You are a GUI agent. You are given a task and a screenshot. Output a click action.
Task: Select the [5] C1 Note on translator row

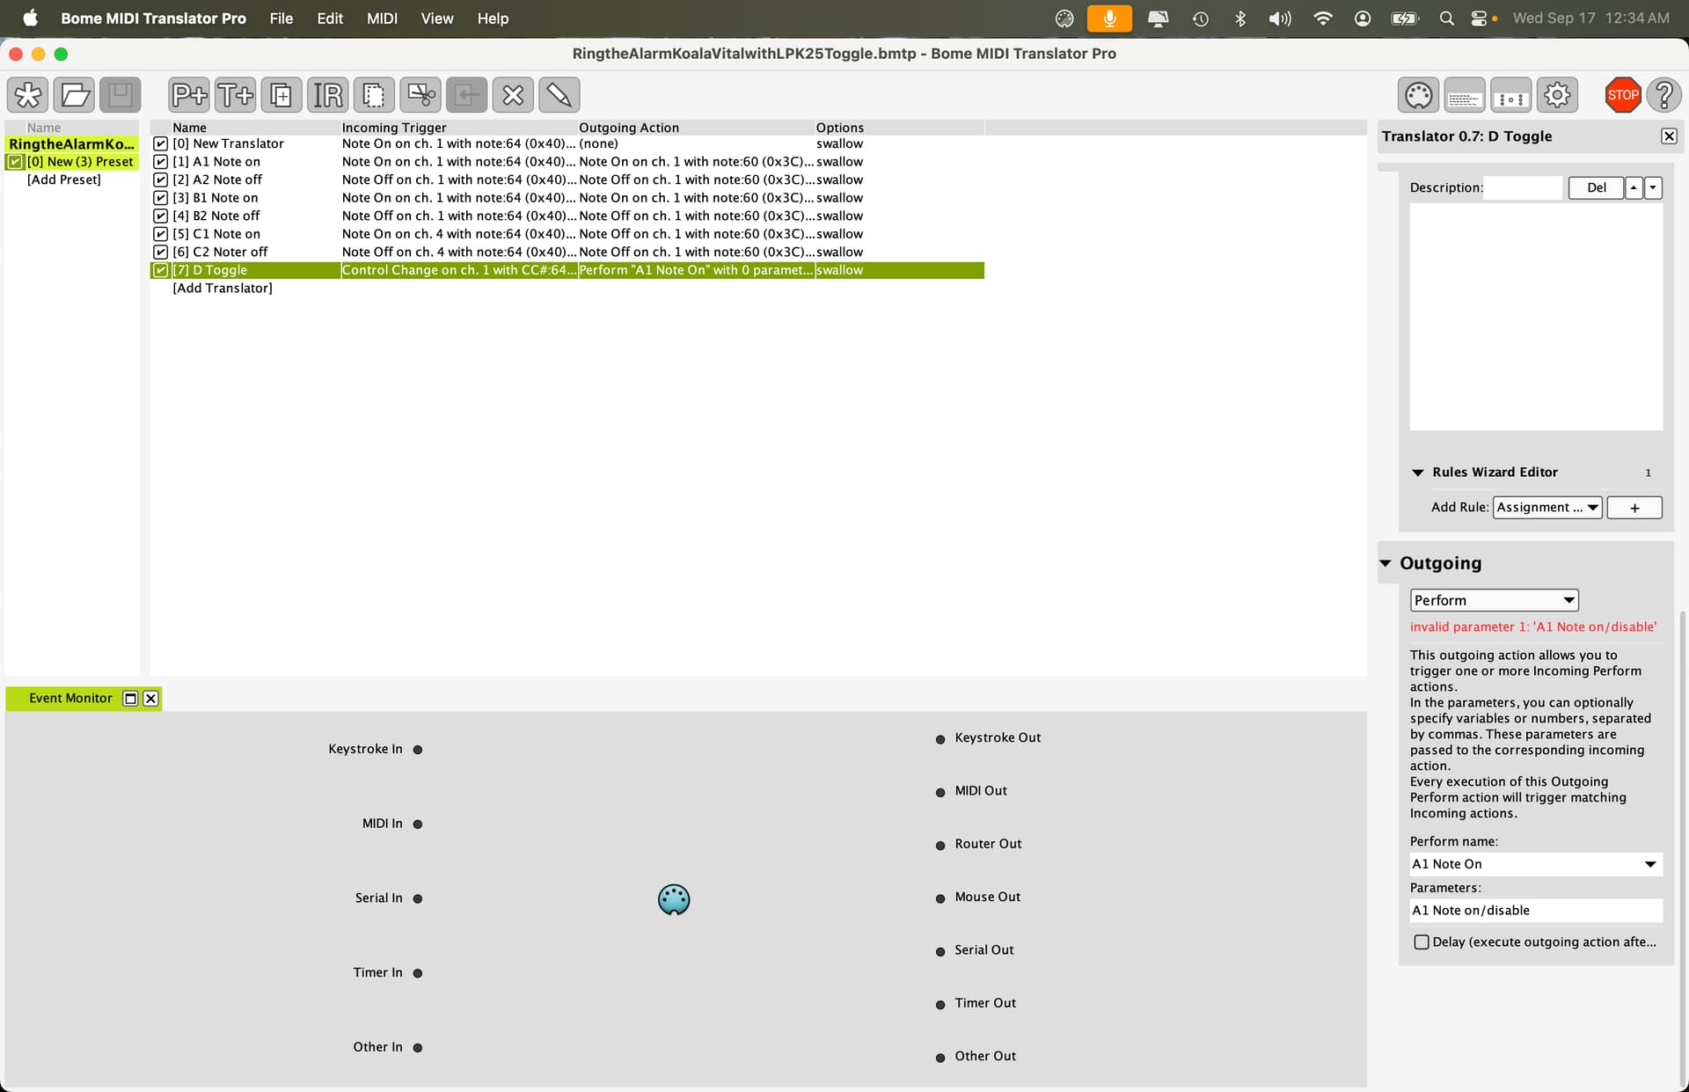click(567, 234)
